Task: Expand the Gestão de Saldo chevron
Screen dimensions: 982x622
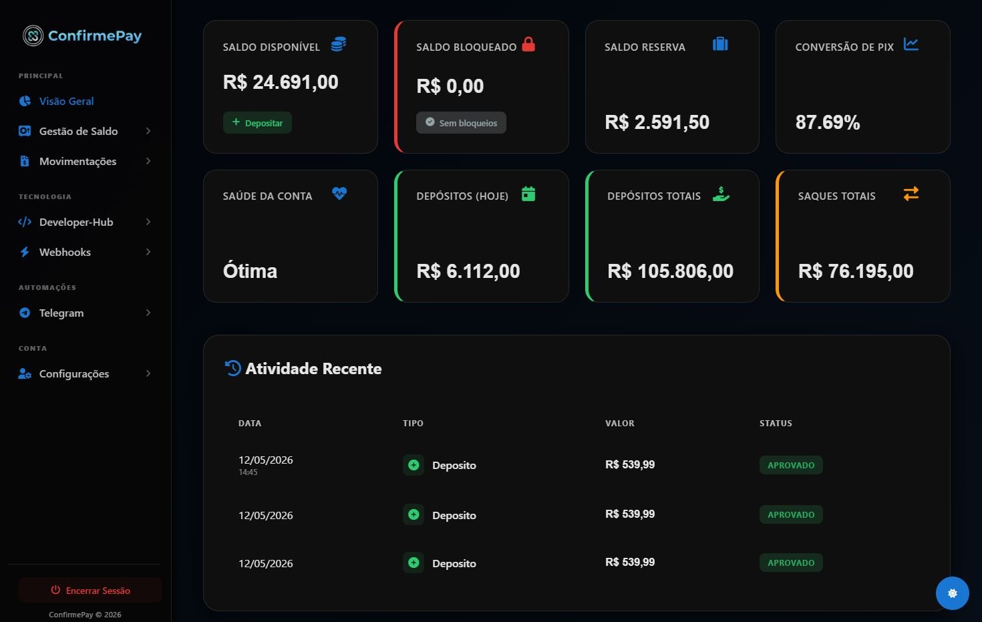Action: tap(148, 131)
